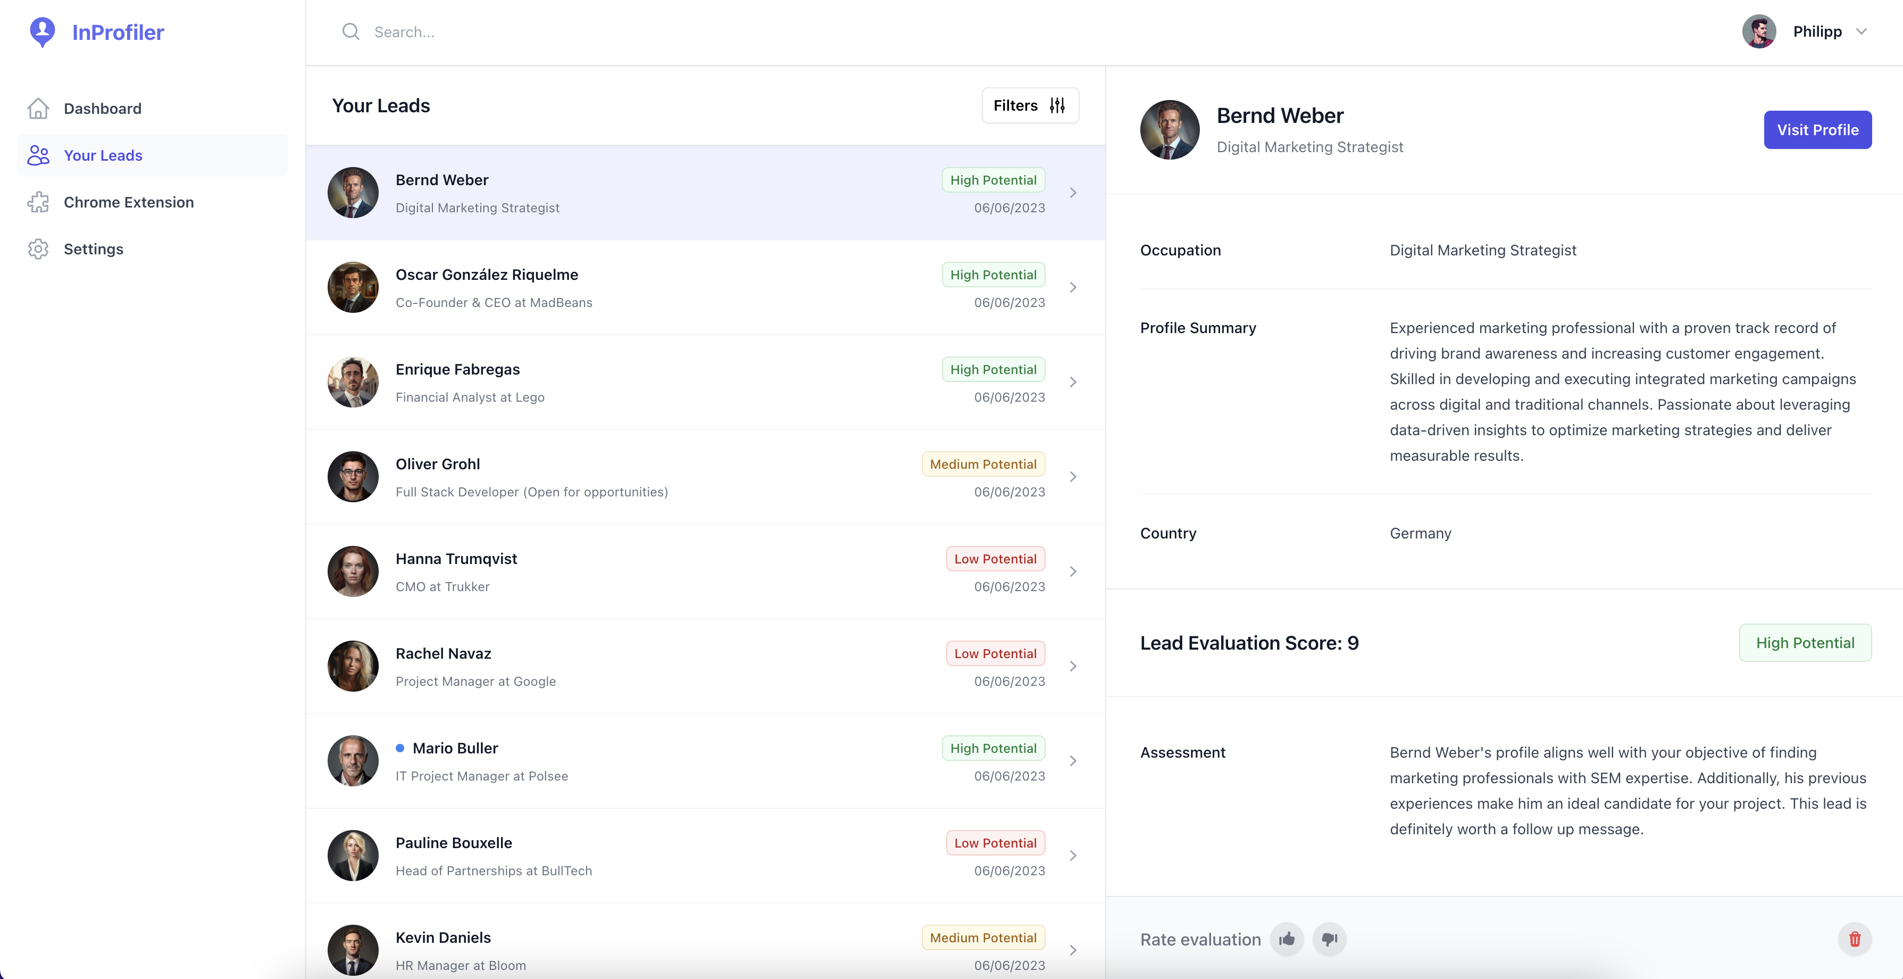Open Settings via the gear icon
The height and width of the screenshot is (979, 1903).
click(x=38, y=249)
